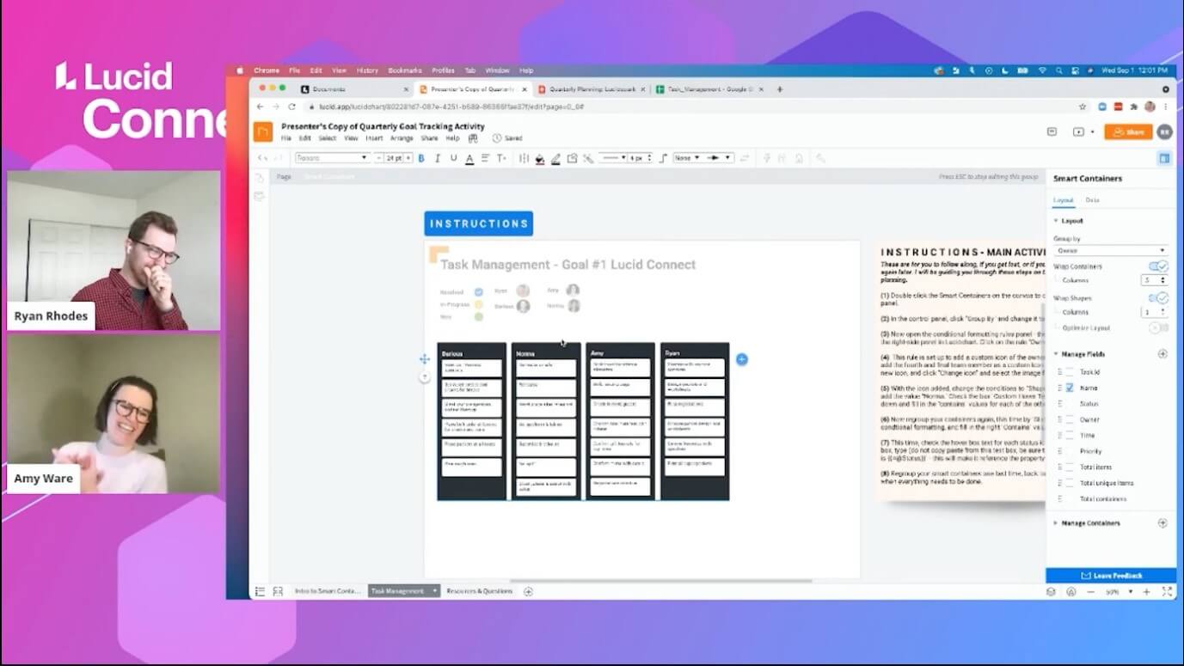Open the font family dropdown

[332, 158]
